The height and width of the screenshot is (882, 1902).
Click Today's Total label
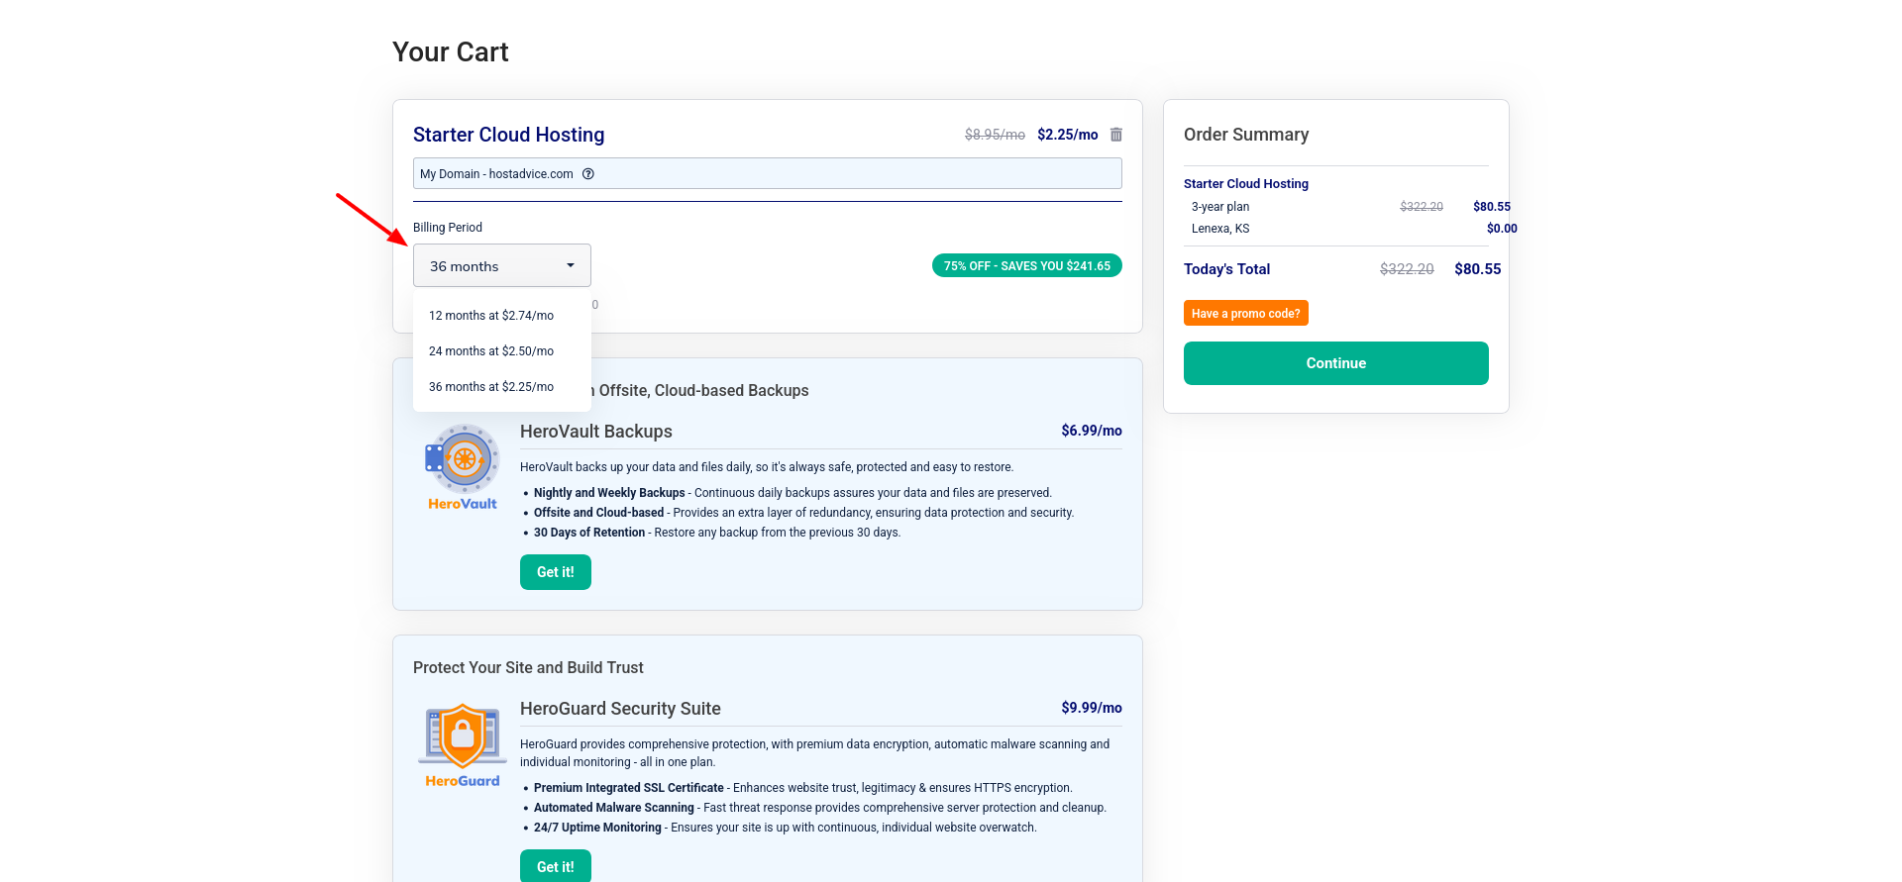pyautogui.click(x=1226, y=269)
